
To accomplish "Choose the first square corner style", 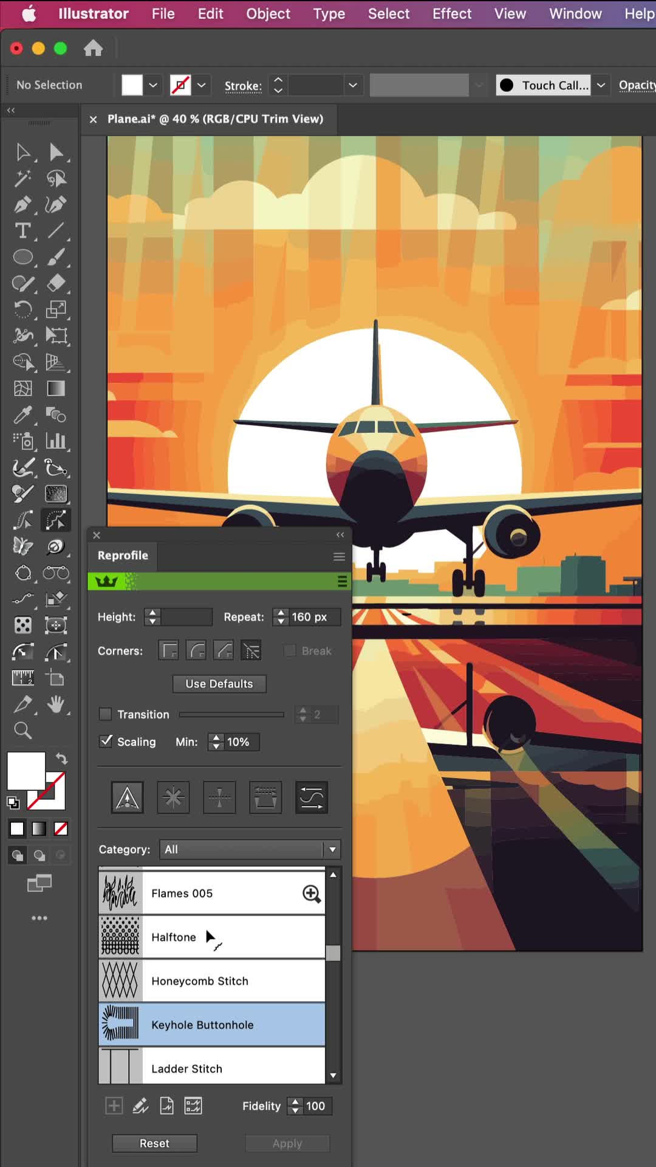I will [169, 650].
